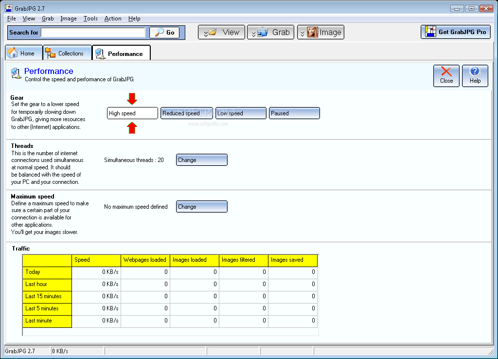Image resolution: width=498 pixels, height=359 pixels.
Task: Click the Collections tab folder icon
Action: (x=50, y=53)
